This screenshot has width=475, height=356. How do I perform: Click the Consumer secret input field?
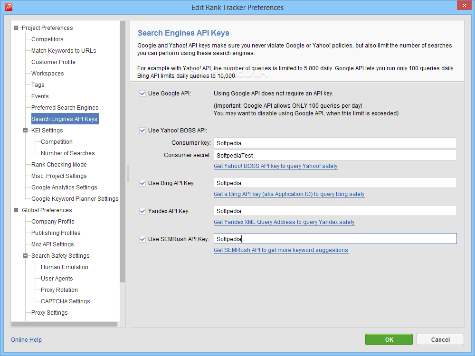[335, 155]
